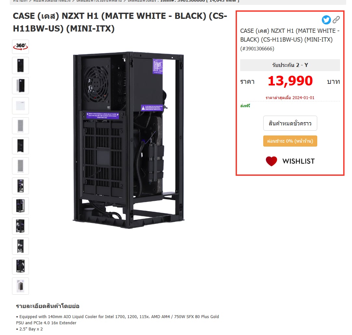Image resolution: width=352 pixels, height=335 pixels.
Task: Click the ส่งฟรี free shipping label
Action: coord(245,106)
